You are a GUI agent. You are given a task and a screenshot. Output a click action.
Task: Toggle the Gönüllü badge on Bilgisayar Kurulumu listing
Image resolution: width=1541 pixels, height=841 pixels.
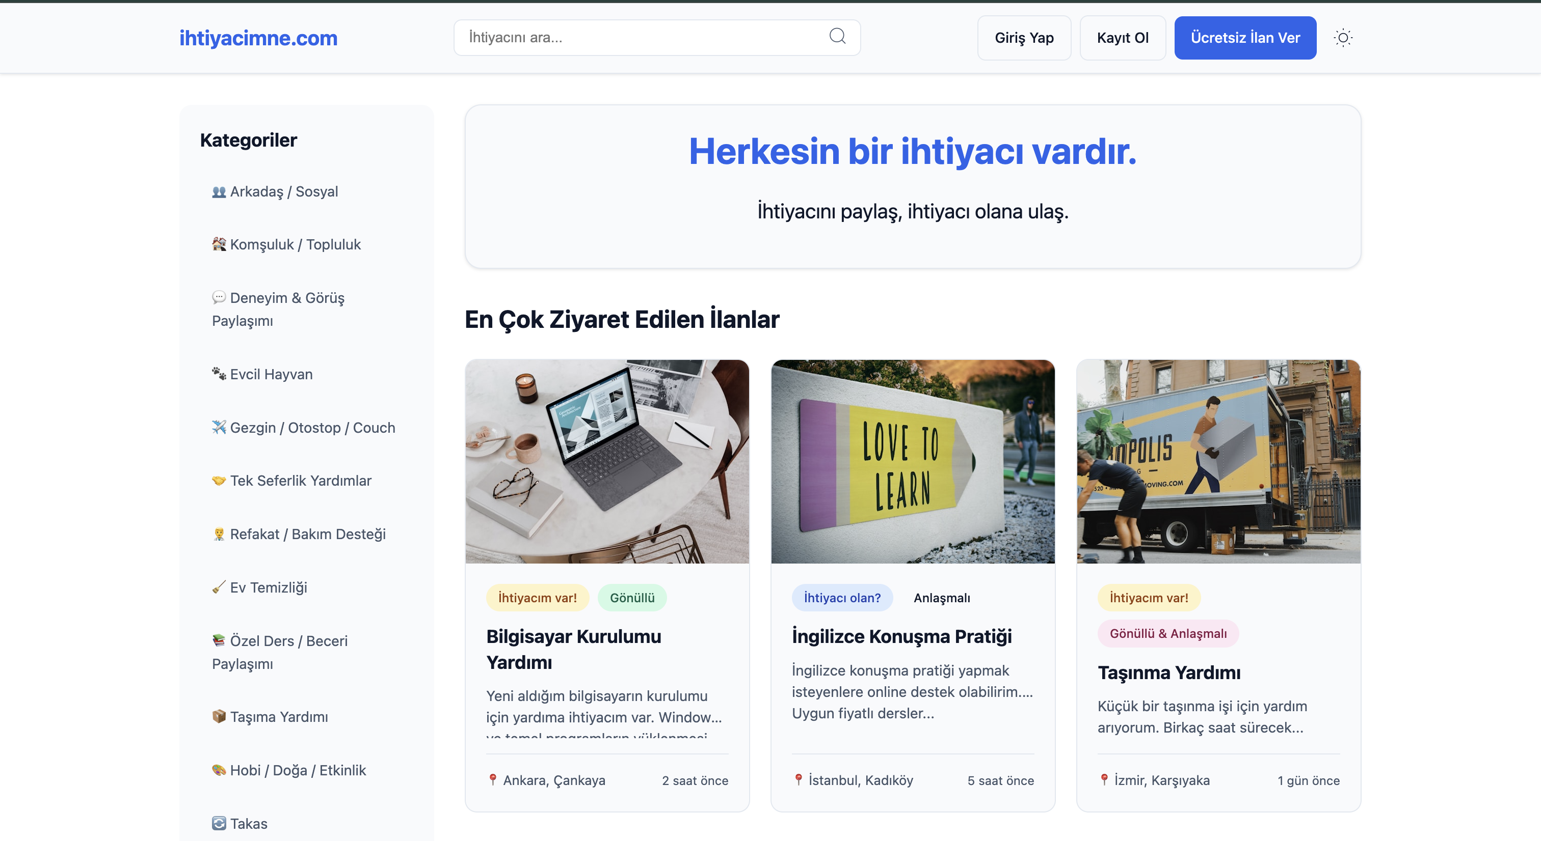(632, 597)
